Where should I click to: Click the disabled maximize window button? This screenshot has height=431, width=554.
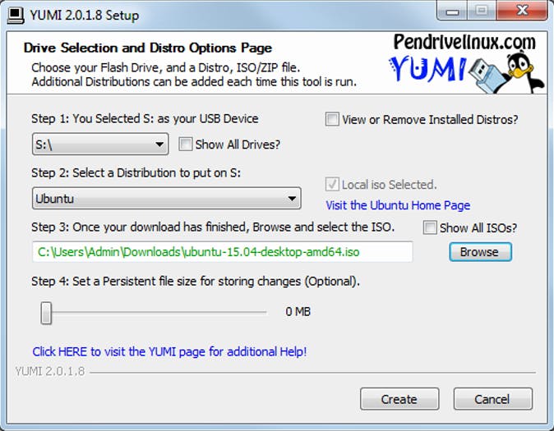[482, 11]
